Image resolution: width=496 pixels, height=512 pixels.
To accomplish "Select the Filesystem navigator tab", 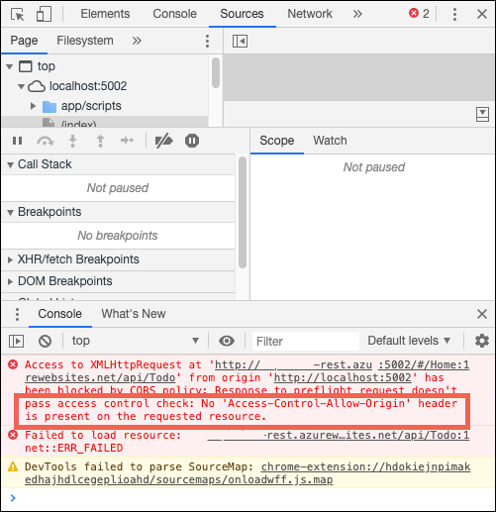I will (85, 41).
